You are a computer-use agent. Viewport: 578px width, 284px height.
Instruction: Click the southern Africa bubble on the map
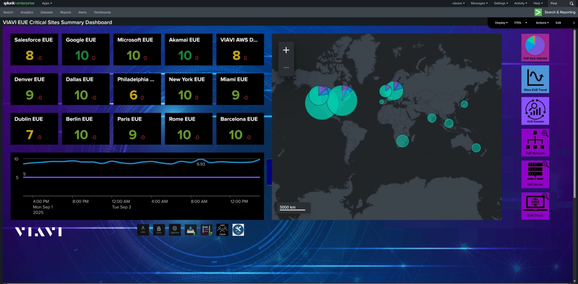403,141
